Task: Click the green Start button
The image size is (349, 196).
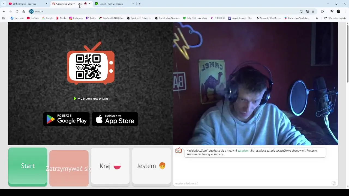Action: [x=28, y=167]
